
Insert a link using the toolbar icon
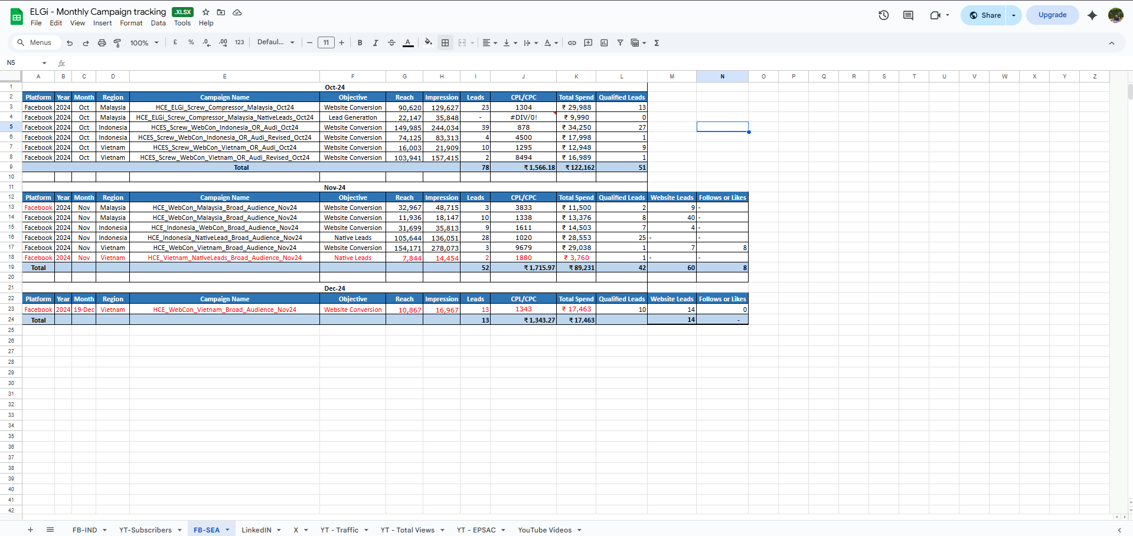(x=572, y=43)
